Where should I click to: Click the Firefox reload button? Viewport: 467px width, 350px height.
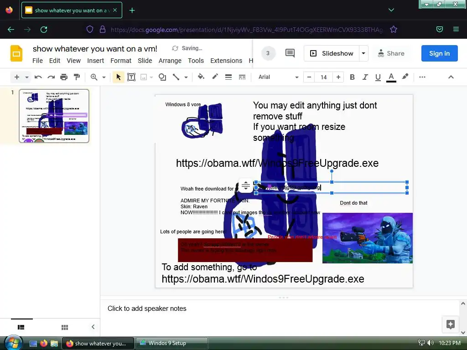44,29
